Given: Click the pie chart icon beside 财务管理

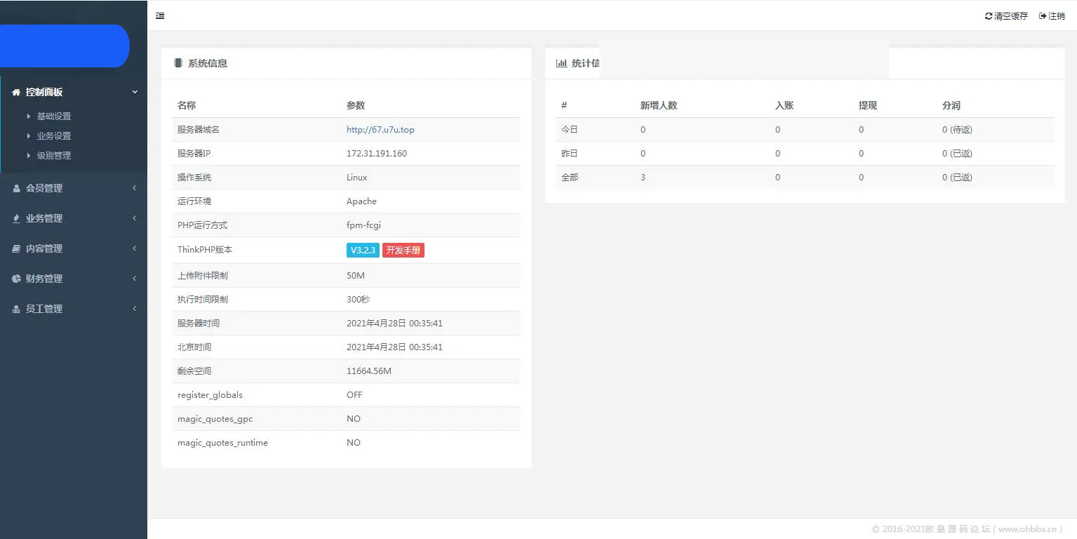Looking at the screenshot, I should [16, 279].
